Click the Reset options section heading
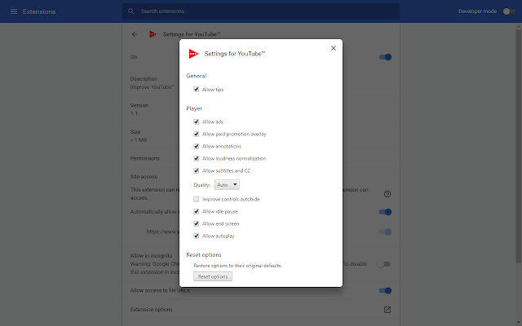Image resolution: width=522 pixels, height=326 pixels. 204,255
